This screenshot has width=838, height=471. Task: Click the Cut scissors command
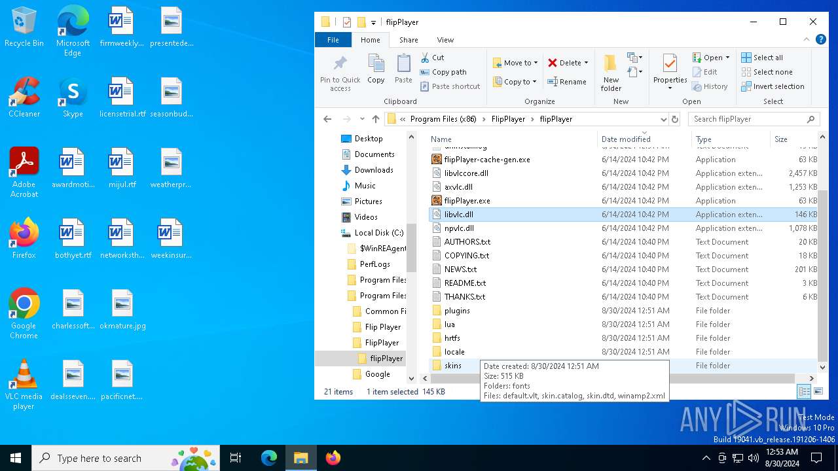(432, 58)
